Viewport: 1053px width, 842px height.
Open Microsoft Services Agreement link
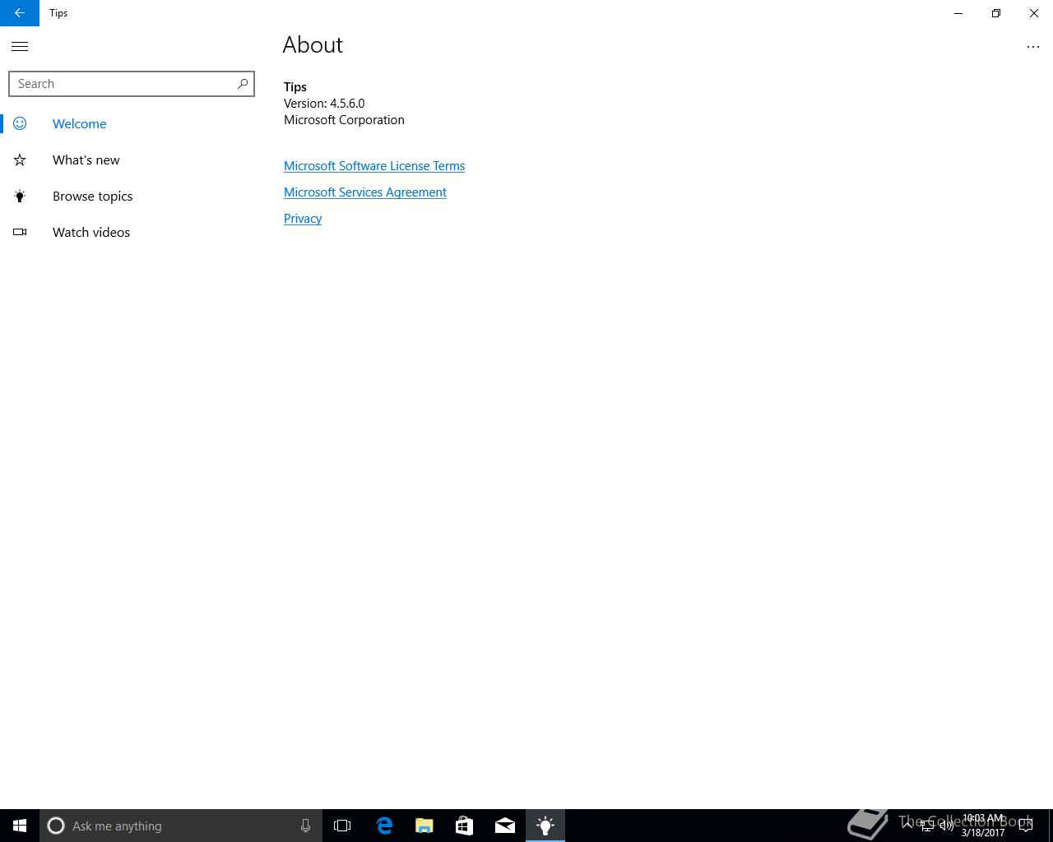[365, 192]
